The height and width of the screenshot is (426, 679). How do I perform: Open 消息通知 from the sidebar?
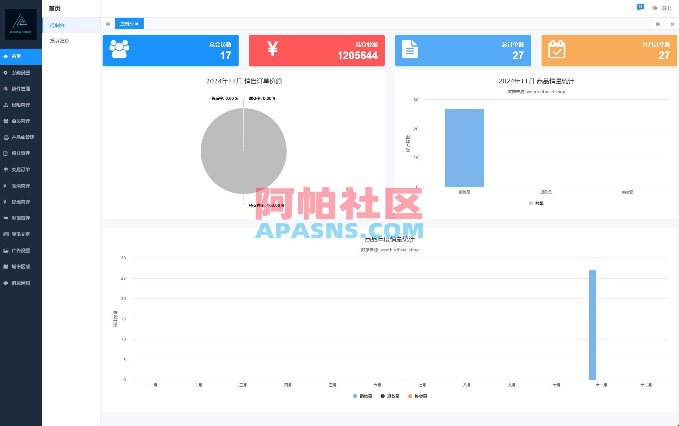(x=5, y=282)
